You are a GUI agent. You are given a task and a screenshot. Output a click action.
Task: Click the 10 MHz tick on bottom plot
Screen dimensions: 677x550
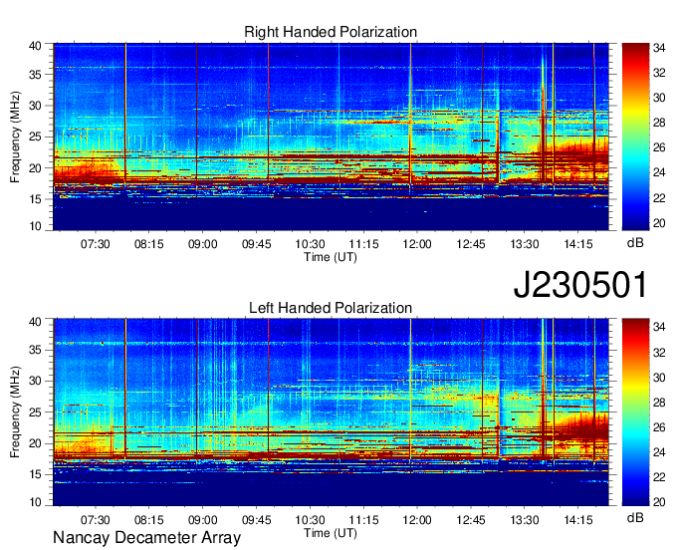coord(36,502)
